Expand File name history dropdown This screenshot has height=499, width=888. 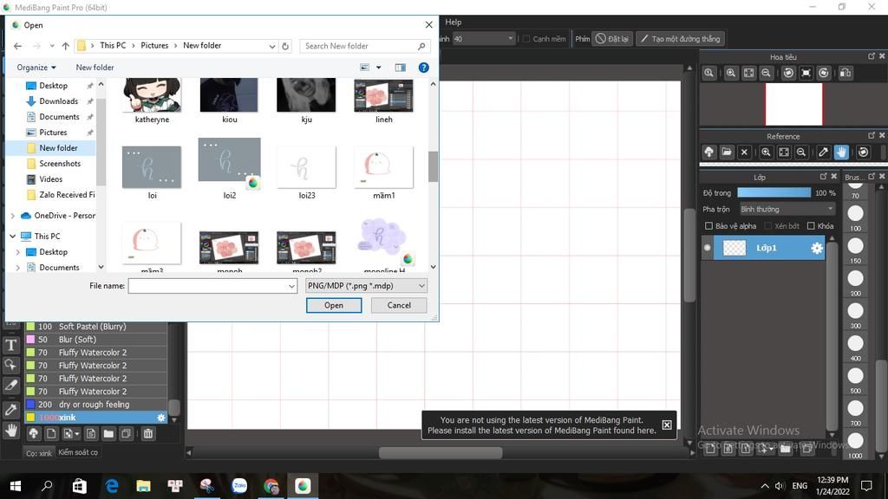pyautogui.click(x=291, y=286)
